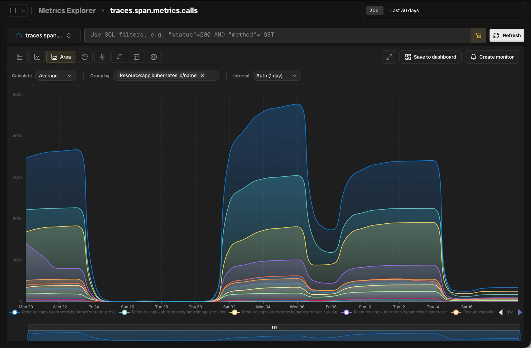Click the left handle of the range slider
The image size is (531, 348).
[x=28, y=336]
